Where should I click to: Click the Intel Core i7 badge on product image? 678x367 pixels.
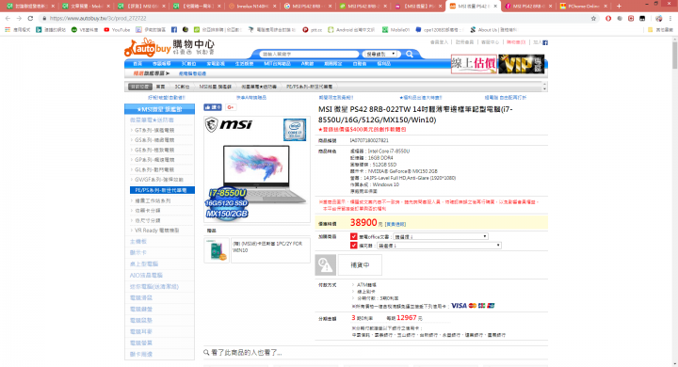pyautogui.click(x=295, y=129)
